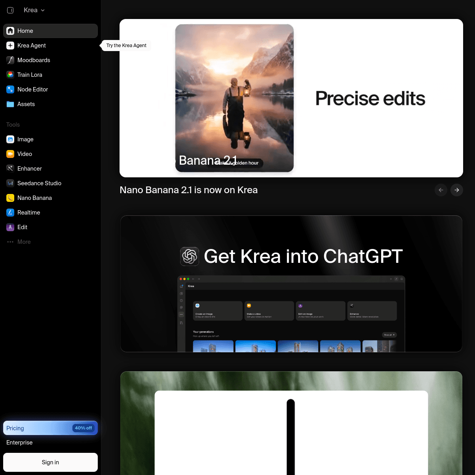
Task: Click the ChatGPT logo icon
Action: 190,256
